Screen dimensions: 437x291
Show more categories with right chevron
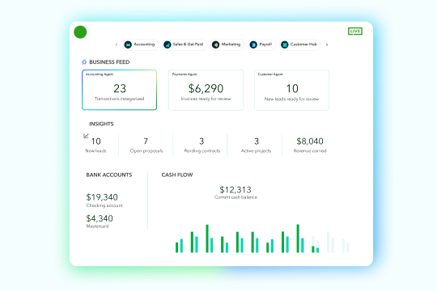[x=327, y=44]
